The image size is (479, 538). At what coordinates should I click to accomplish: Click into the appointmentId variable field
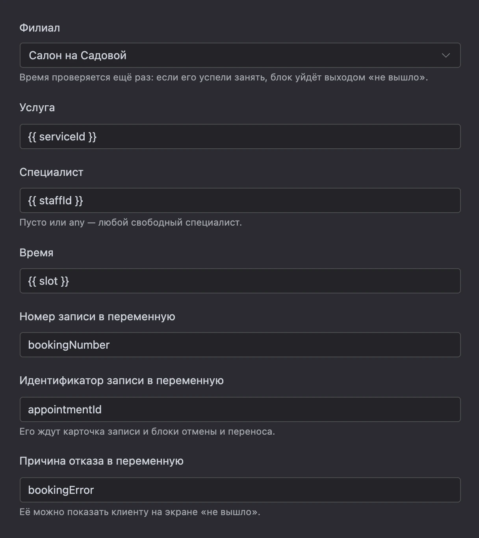coord(240,409)
